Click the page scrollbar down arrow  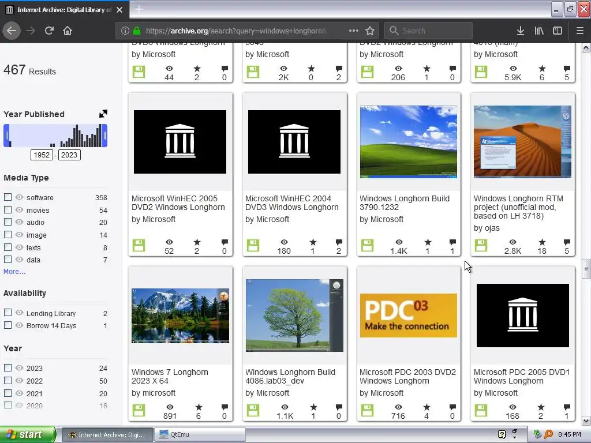pyautogui.click(x=586, y=421)
